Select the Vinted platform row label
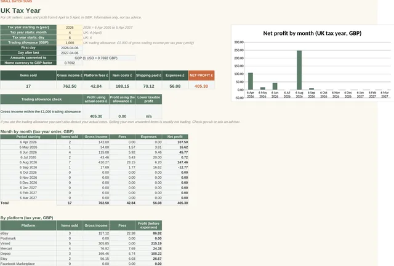This screenshot has width=394, height=266. coord(28,243)
